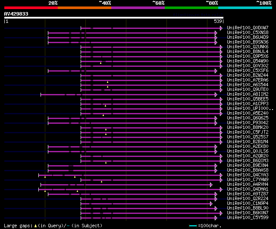
Task: Click the cyan 100char scale bar in legend
Action: point(193,226)
